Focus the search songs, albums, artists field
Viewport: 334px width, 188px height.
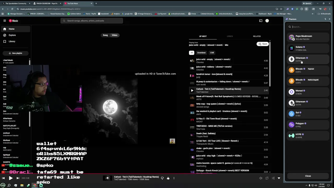coord(92,21)
